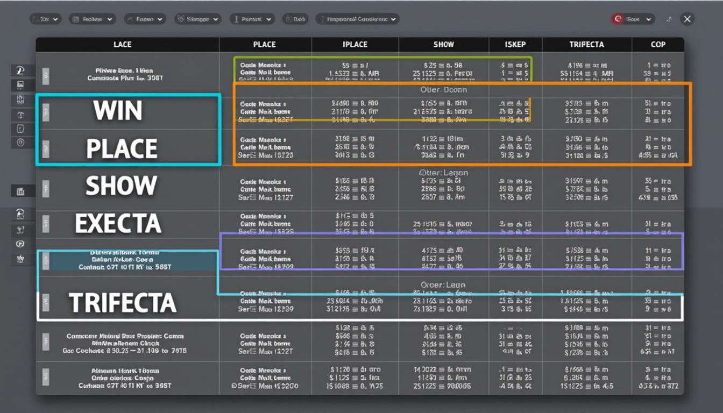
Task: Expand the third dropdown pill in the top toolbar
Action: [144, 19]
